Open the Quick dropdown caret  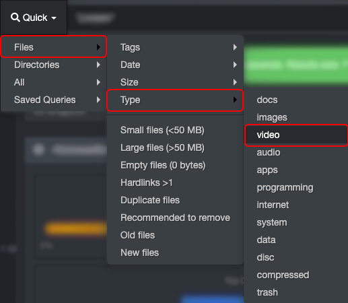(x=54, y=18)
